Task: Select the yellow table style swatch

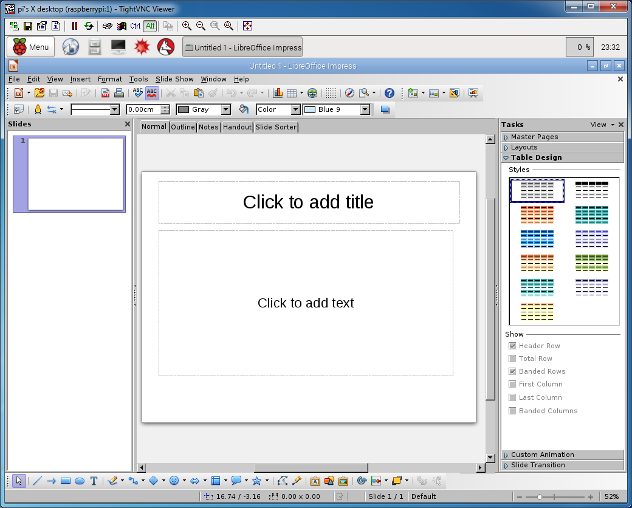Action: (x=537, y=312)
